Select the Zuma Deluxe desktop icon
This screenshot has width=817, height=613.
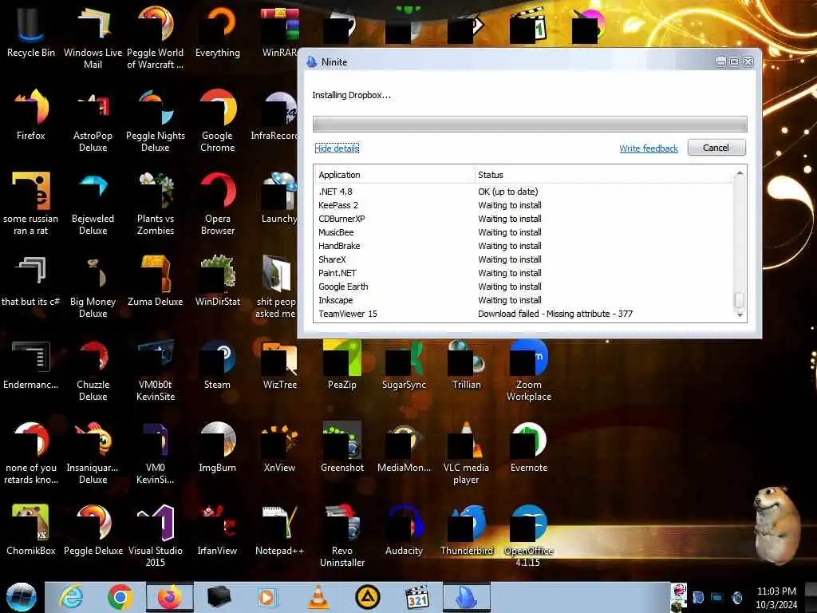click(x=156, y=282)
